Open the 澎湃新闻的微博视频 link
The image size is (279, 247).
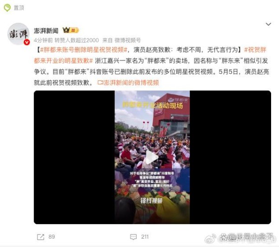[x=131, y=83]
